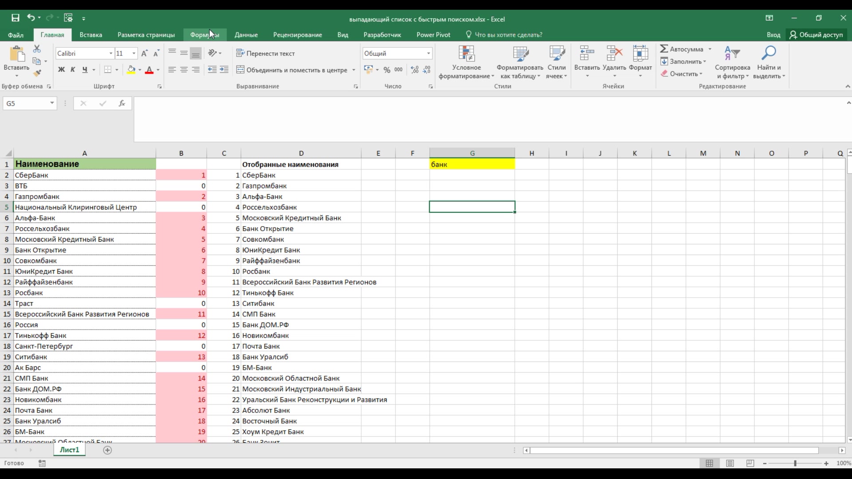Click the Общий доступ button
Viewport: 852px width, 479px height.
[x=816, y=35]
